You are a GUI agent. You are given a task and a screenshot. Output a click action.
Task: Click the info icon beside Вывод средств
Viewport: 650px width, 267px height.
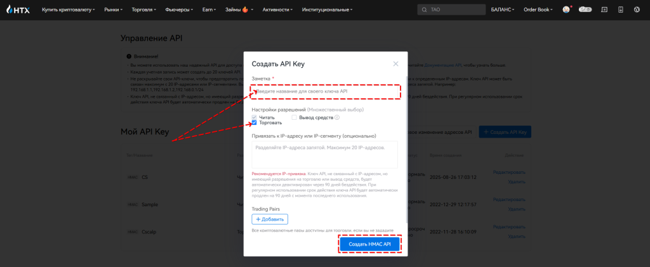coord(337,117)
